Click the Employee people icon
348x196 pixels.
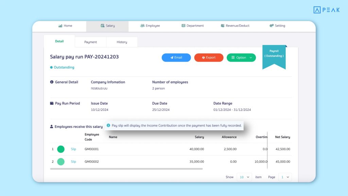142,26
